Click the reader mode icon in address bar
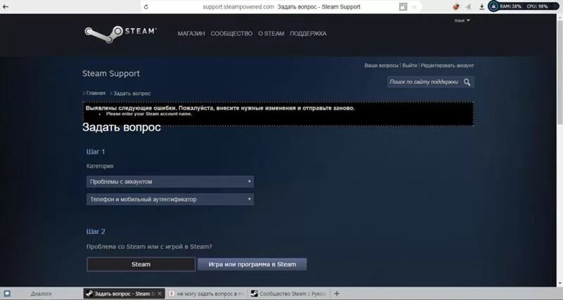This screenshot has height=300, width=563. 403,7
